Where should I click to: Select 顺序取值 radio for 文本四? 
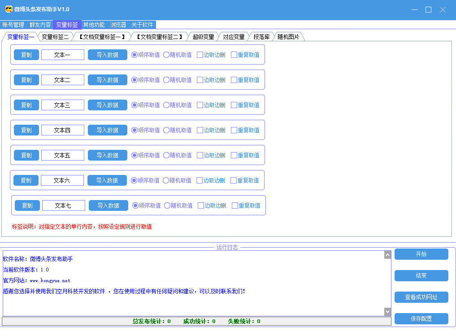[x=145, y=130]
